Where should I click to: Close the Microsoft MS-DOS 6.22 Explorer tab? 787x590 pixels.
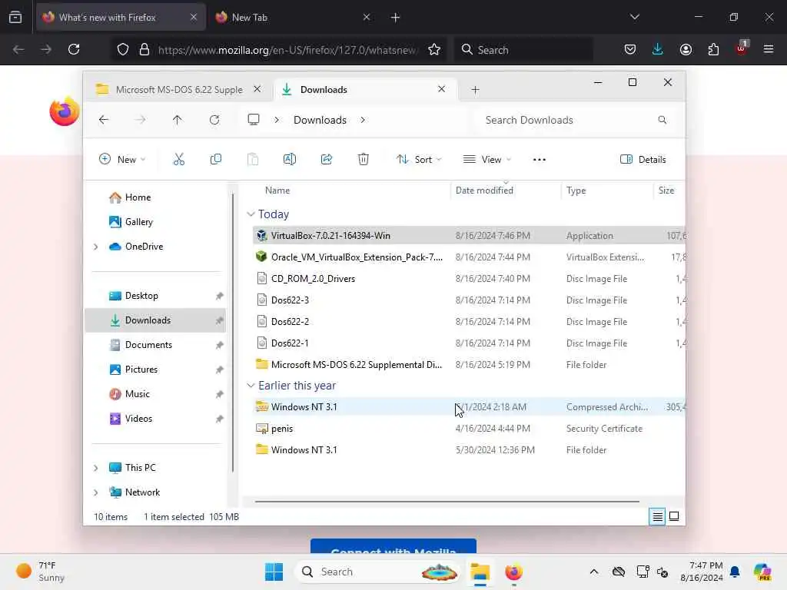(257, 89)
